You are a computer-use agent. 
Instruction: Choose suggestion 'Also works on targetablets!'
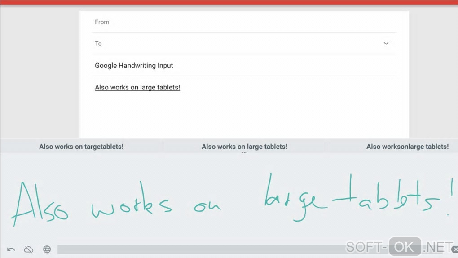[81, 147]
